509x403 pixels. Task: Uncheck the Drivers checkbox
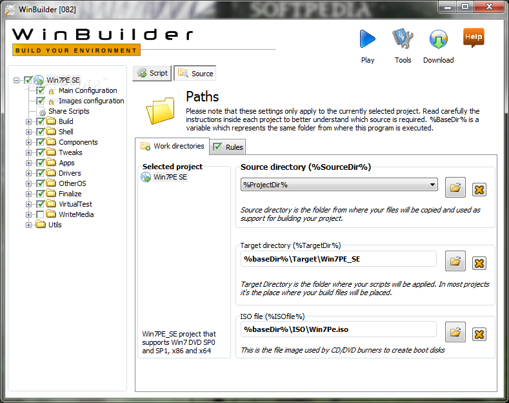click(40, 173)
